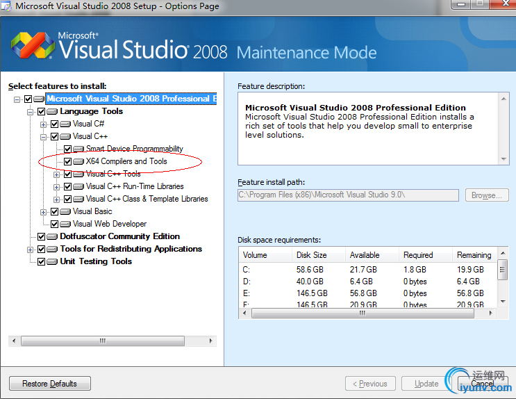This screenshot has height=399, width=516.
Task: Click drive icon beside Smart Device Programmability
Action: (x=78, y=149)
